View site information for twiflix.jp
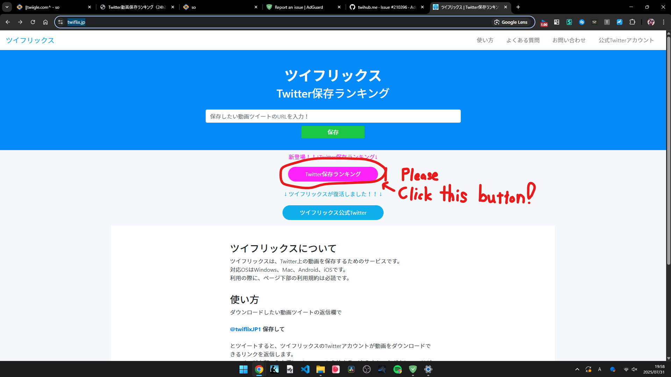The width and height of the screenshot is (671, 377). pos(60,22)
